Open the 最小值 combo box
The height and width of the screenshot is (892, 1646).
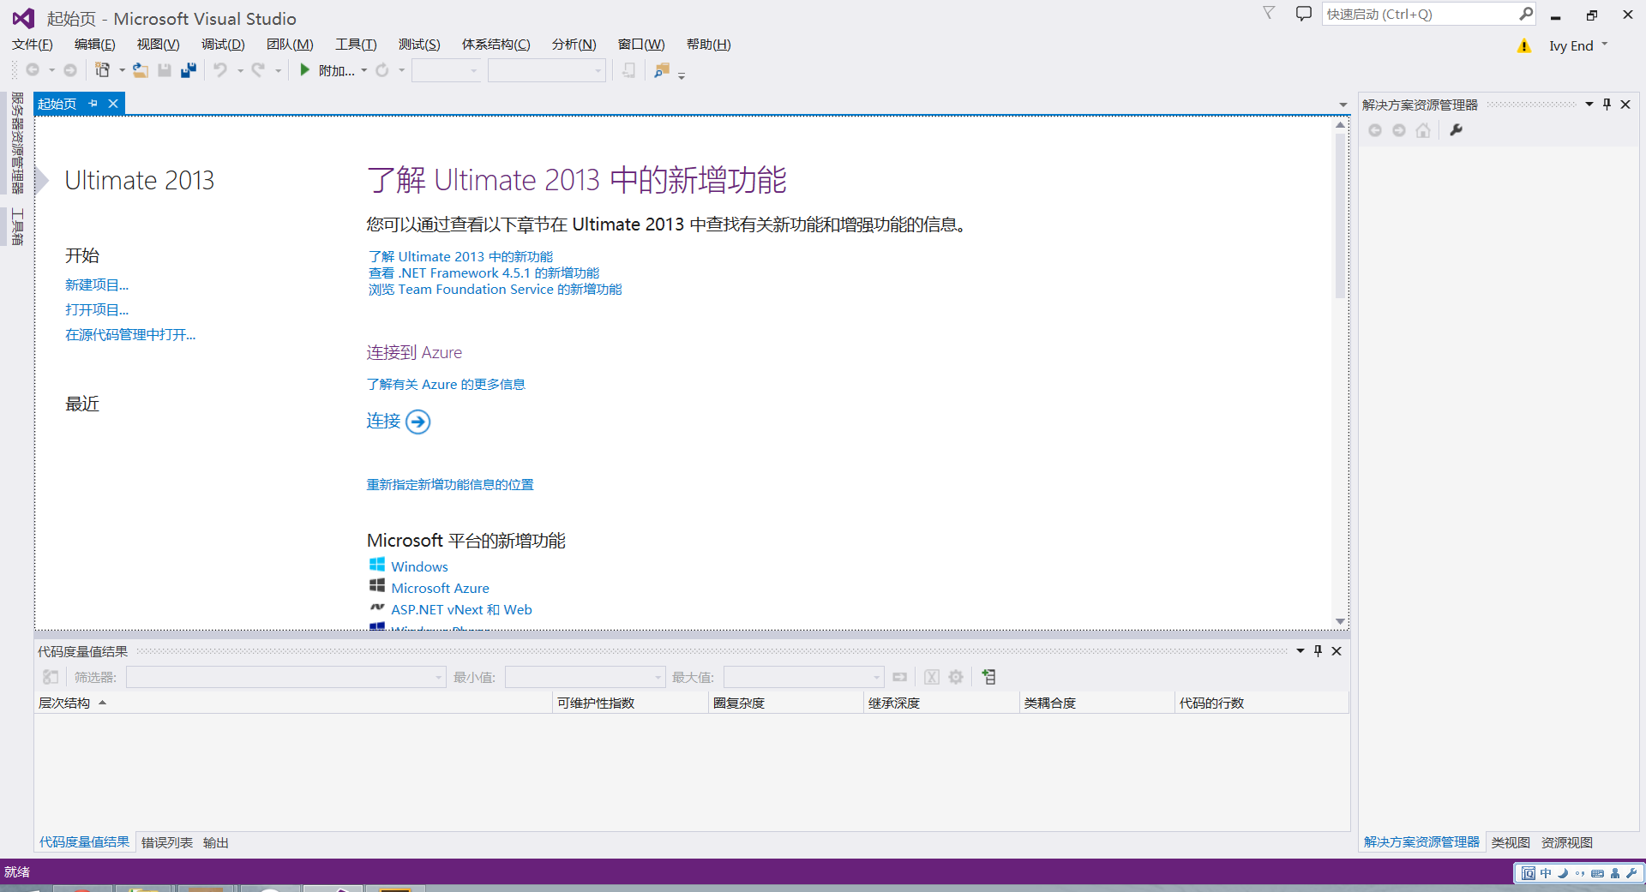coord(586,677)
